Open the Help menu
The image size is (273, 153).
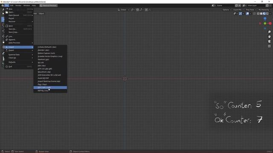(34, 6)
